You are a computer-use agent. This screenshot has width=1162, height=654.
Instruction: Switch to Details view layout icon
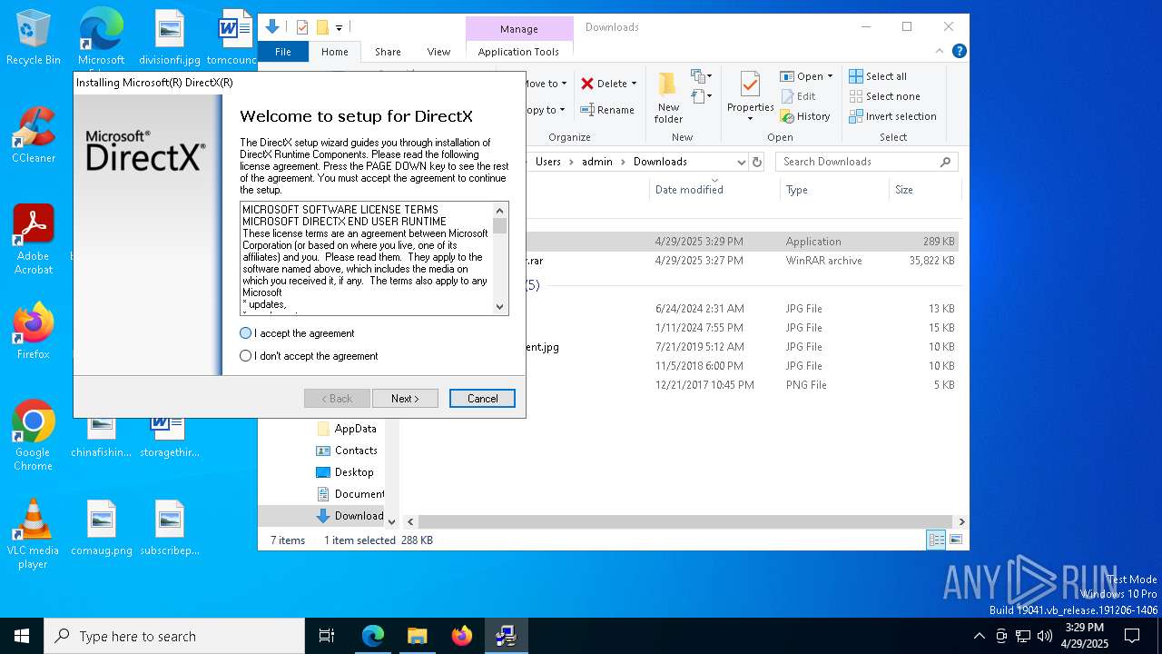click(936, 540)
